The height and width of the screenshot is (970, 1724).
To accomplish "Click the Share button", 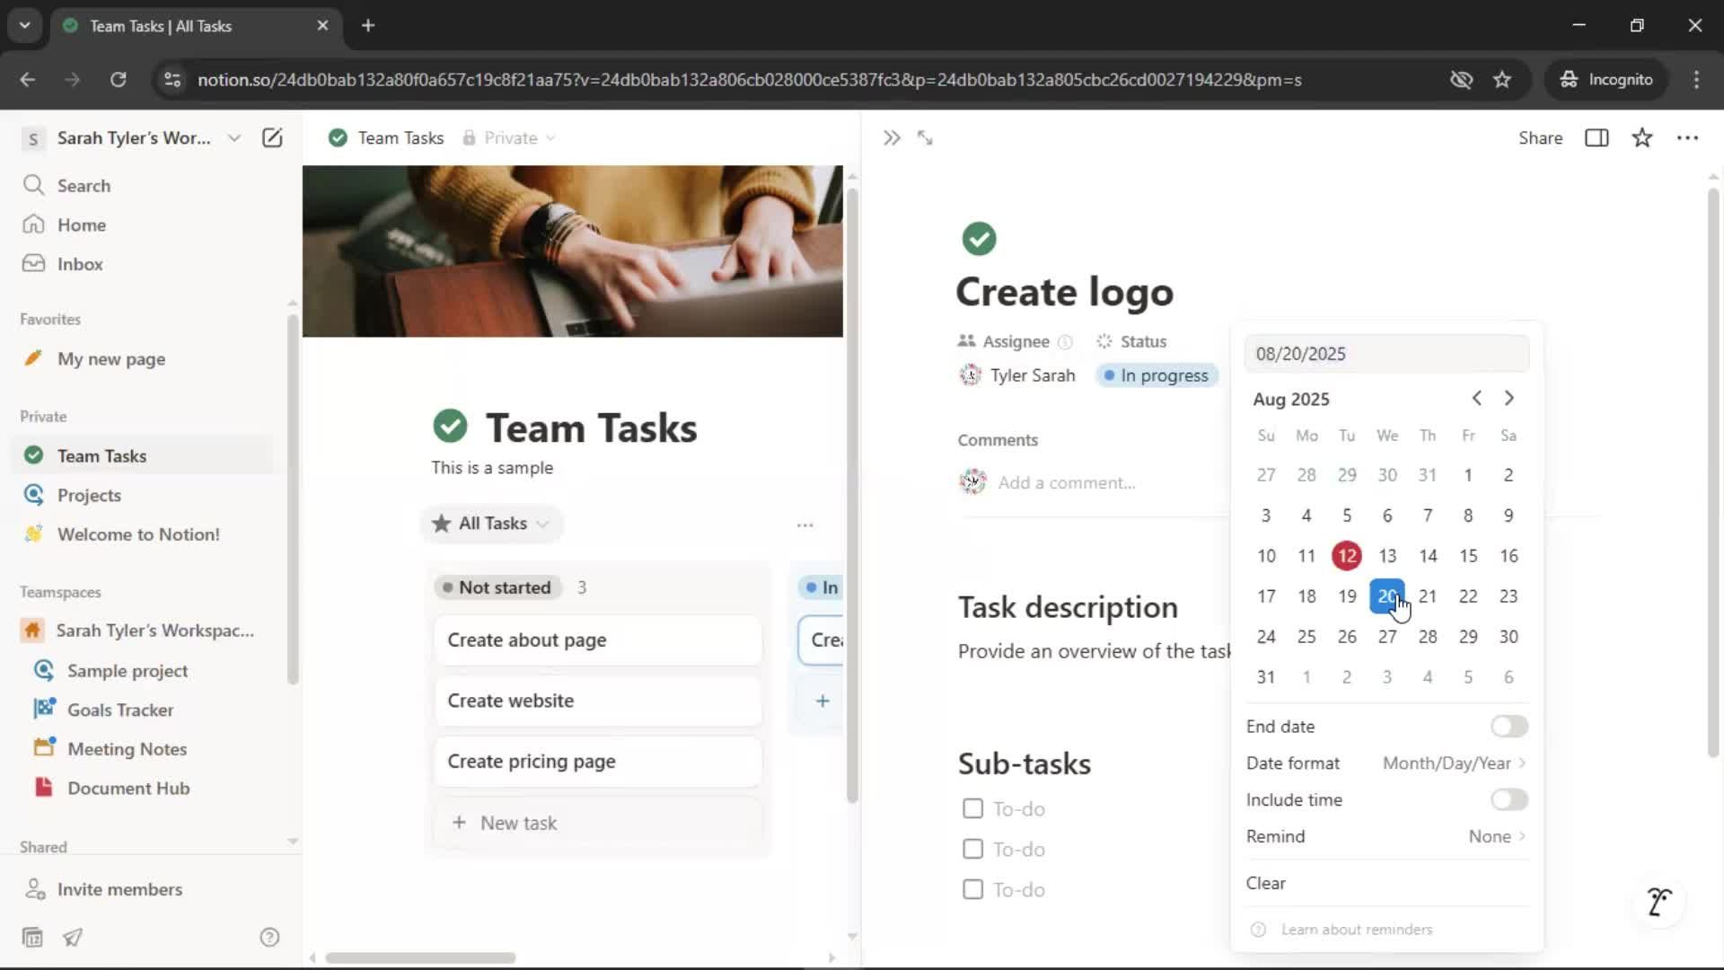I will (1540, 137).
